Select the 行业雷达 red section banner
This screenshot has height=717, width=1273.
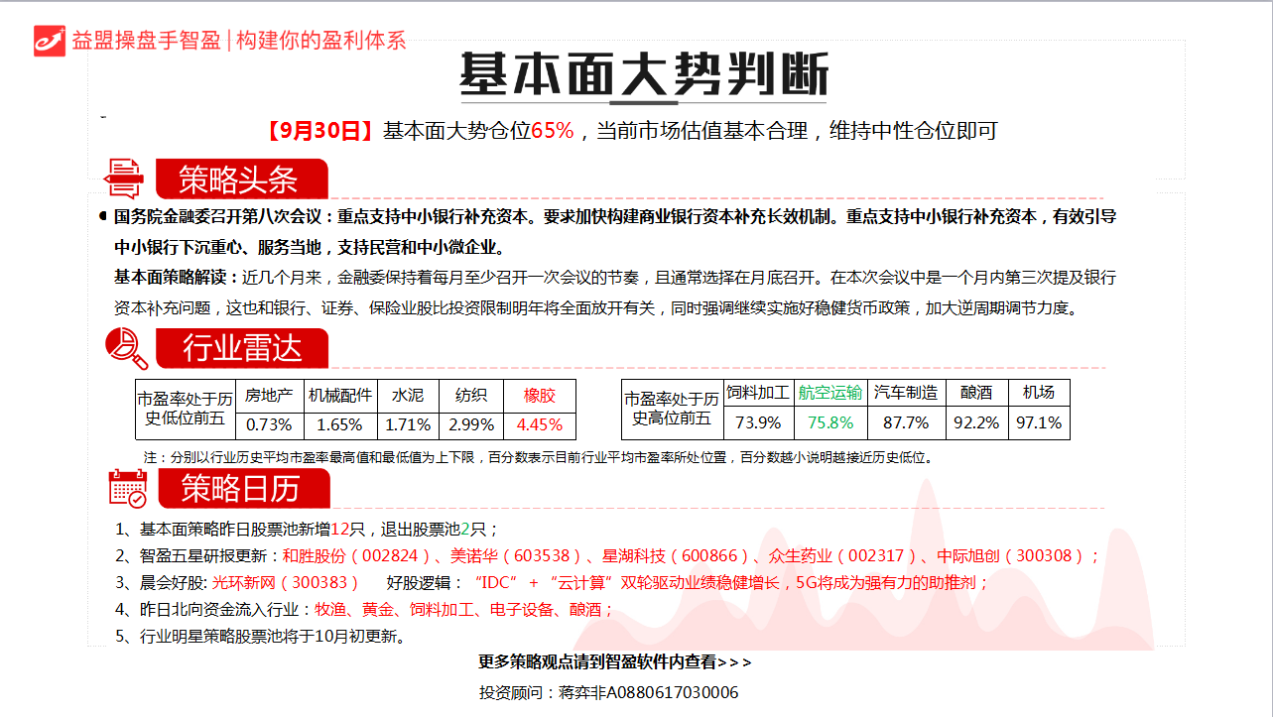(241, 348)
